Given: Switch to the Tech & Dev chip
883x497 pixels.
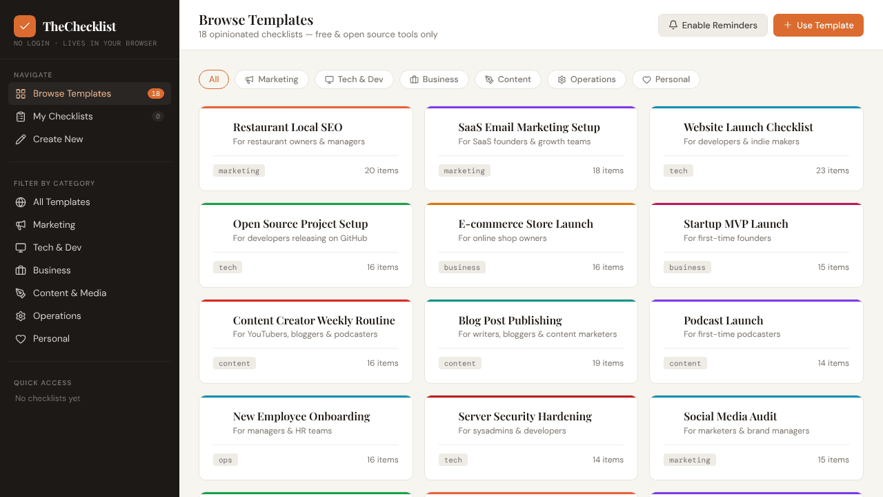Looking at the screenshot, I should click(354, 79).
